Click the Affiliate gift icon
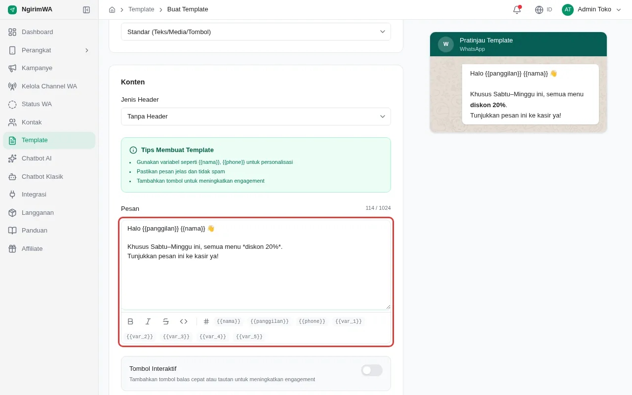The width and height of the screenshot is (632, 395). pyautogui.click(x=12, y=249)
